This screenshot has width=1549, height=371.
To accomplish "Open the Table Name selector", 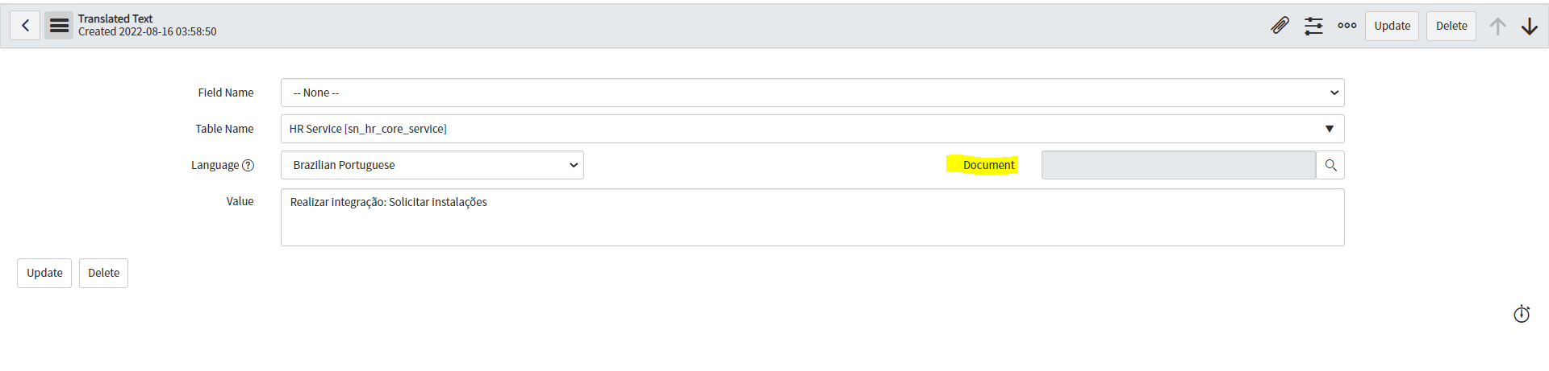I will [812, 129].
